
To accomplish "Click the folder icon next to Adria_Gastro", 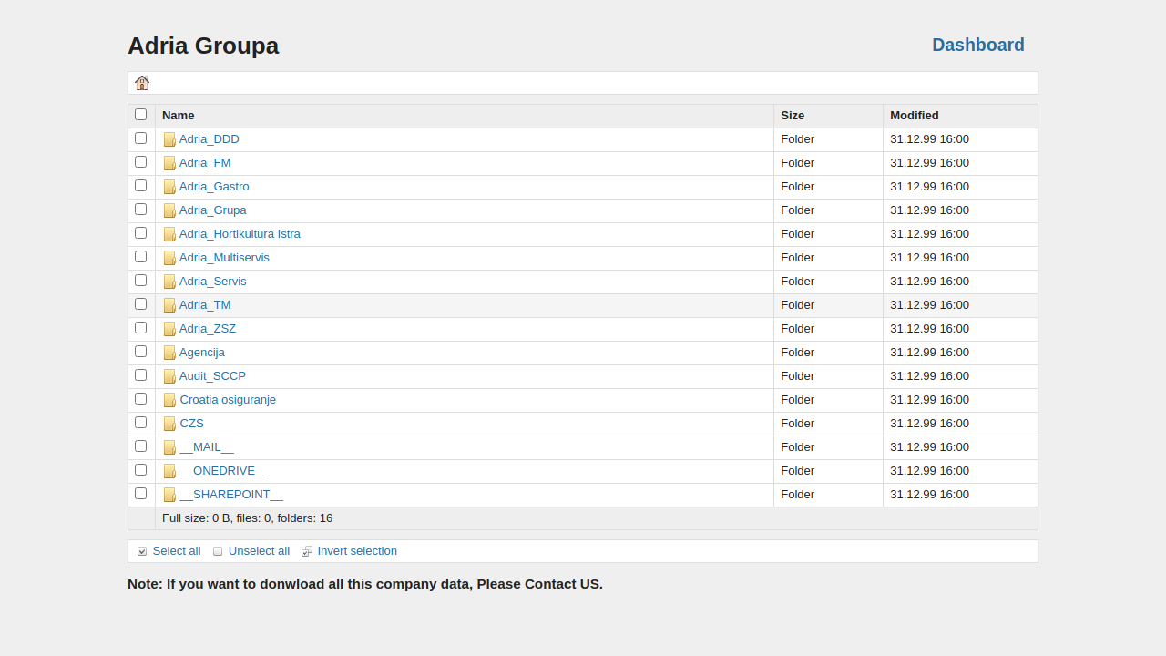I will tap(169, 187).
